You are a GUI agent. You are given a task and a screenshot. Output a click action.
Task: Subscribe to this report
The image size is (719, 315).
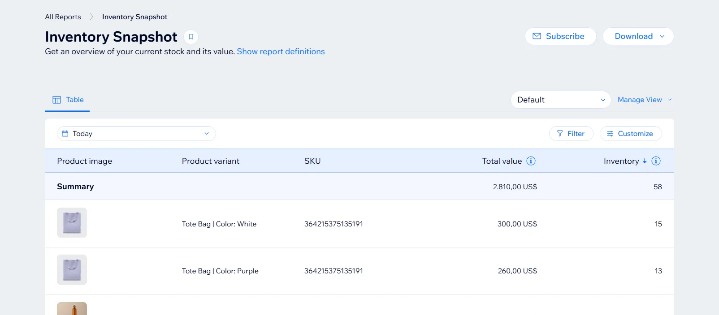(560, 36)
